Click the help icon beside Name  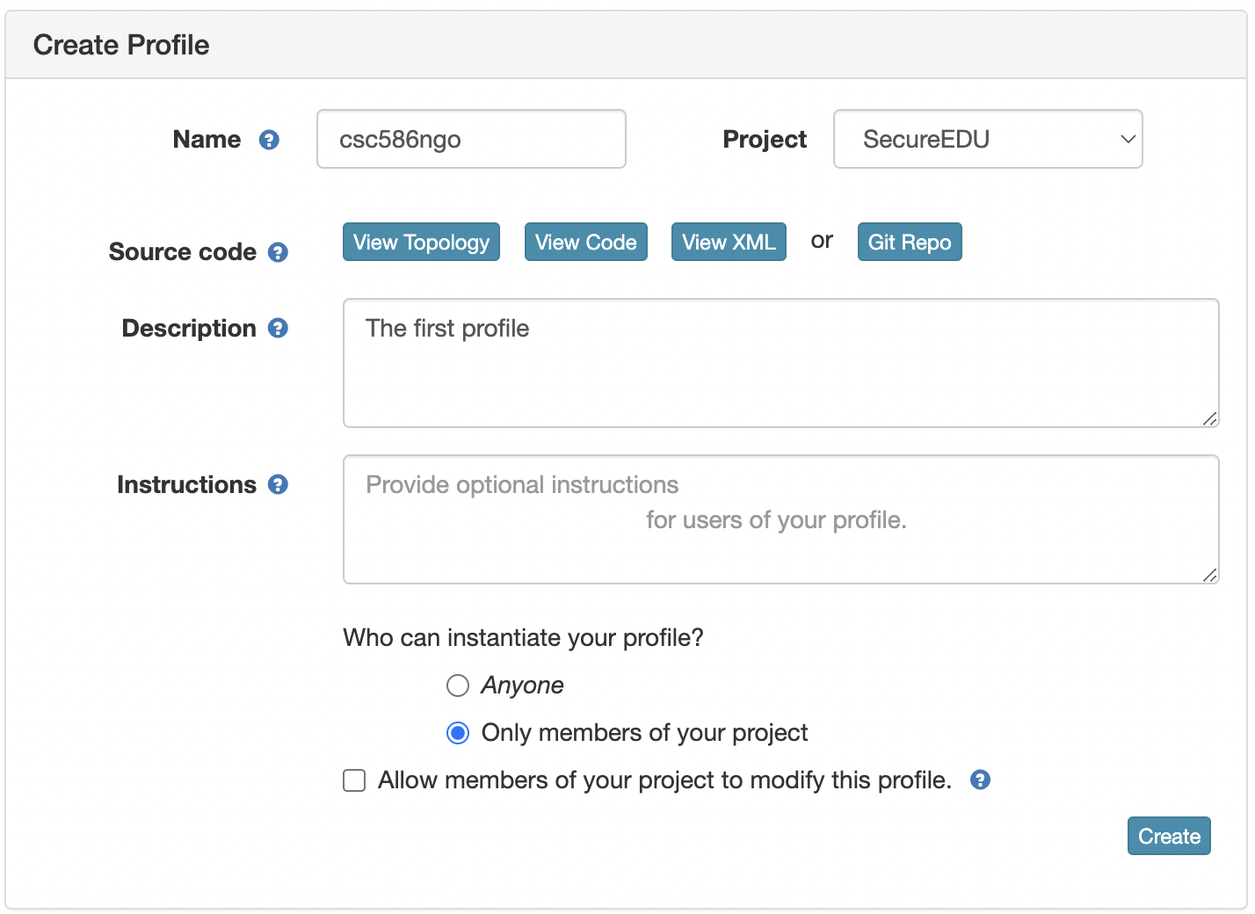268,139
